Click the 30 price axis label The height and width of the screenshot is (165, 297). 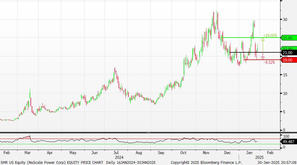click(x=285, y=20)
